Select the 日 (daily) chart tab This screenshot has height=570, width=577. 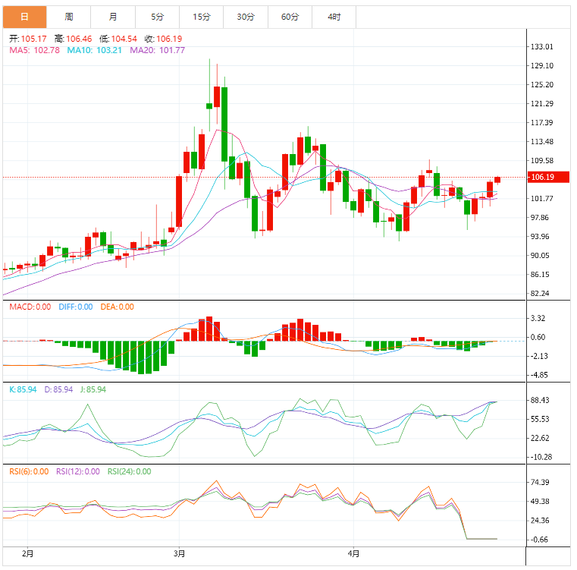(x=24, y=17)
